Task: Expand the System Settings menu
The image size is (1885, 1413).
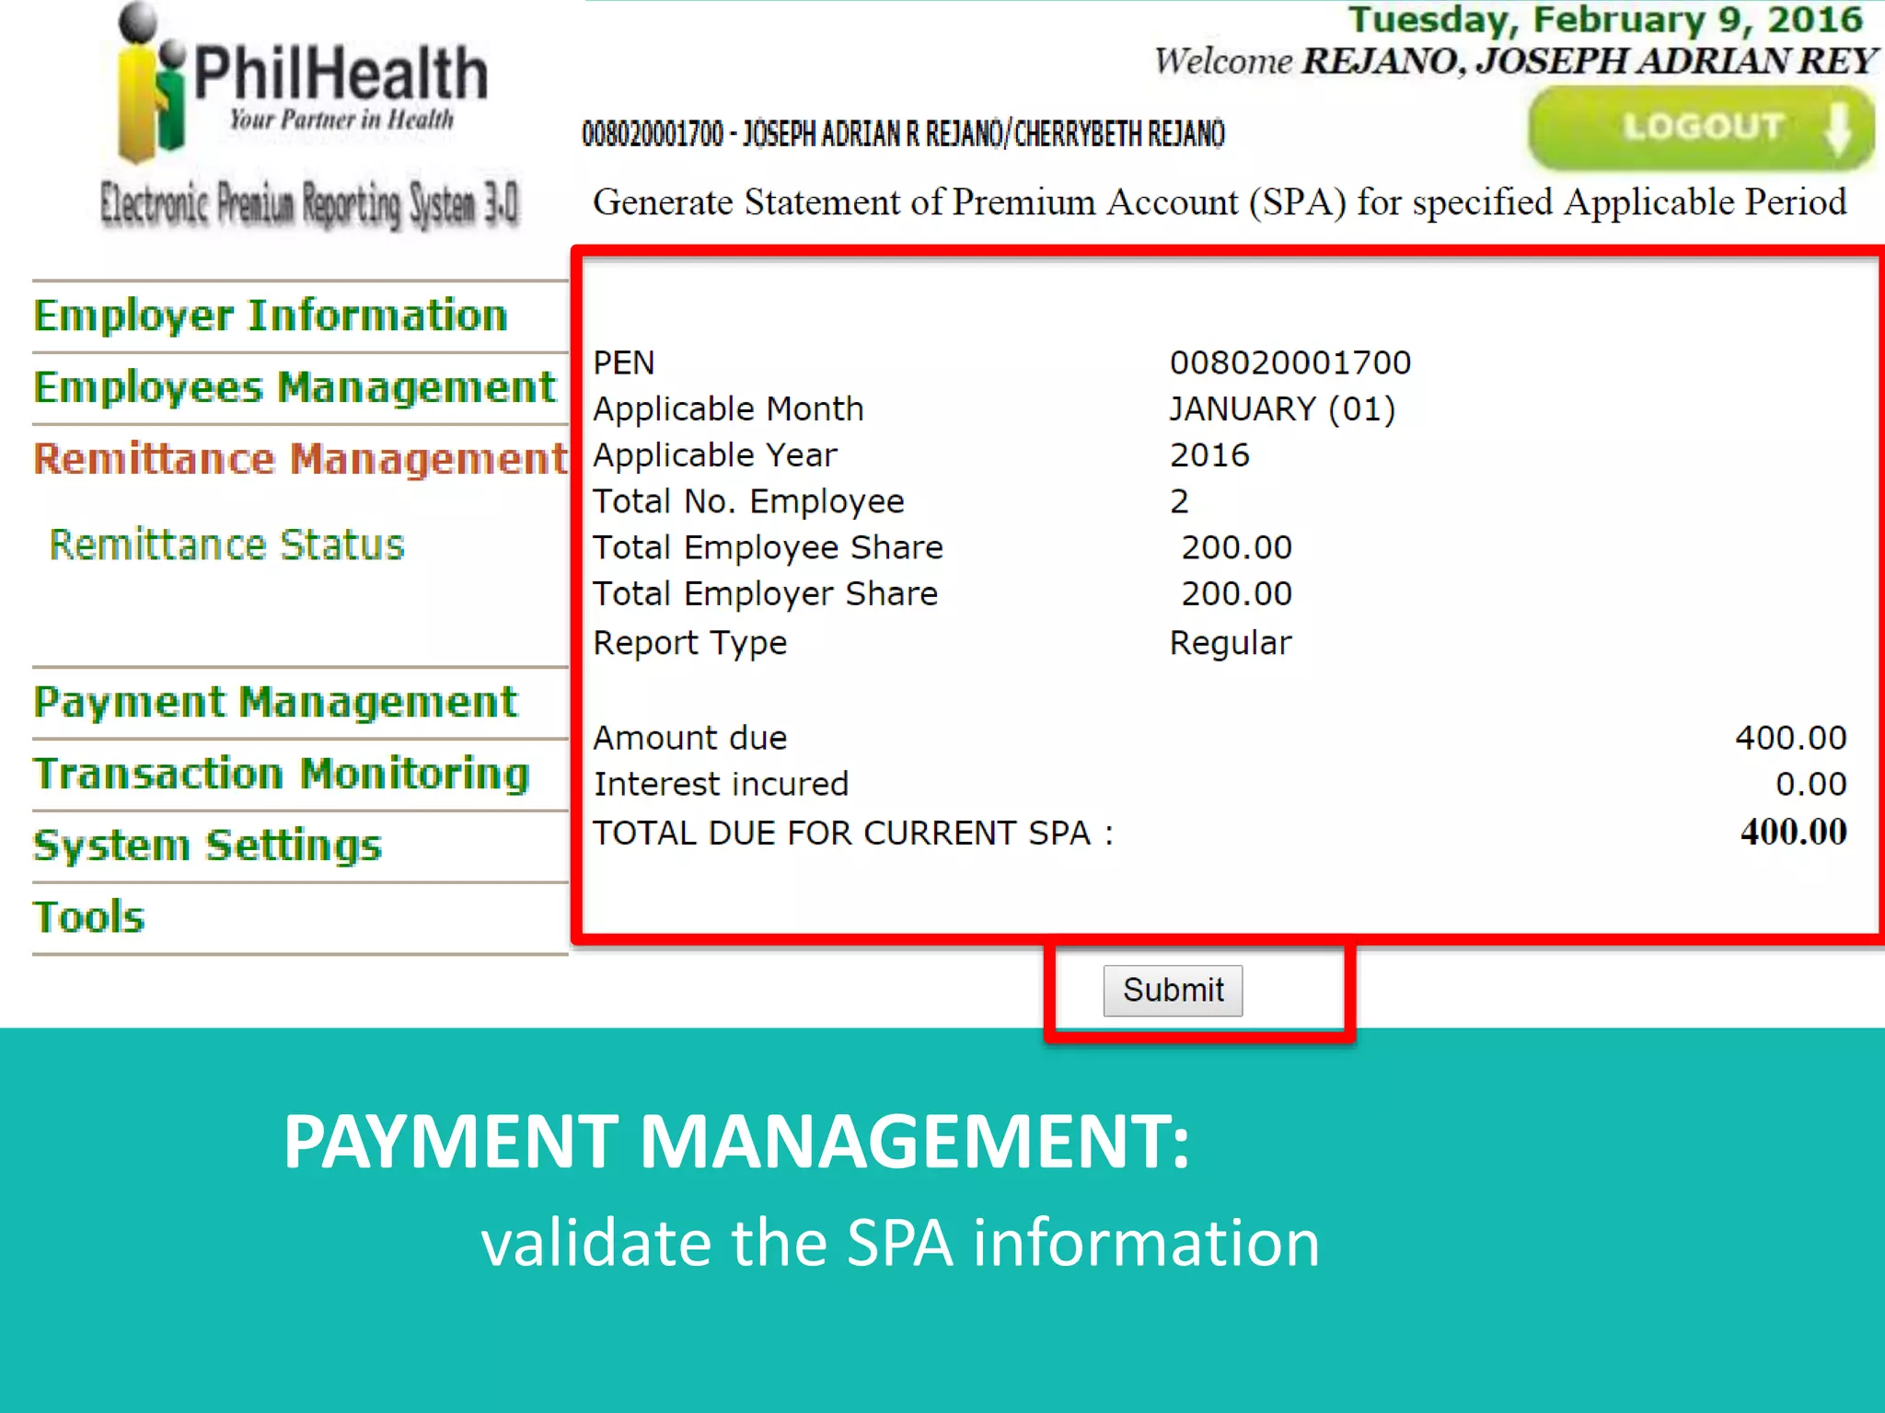Action: [x=207, y=845]
